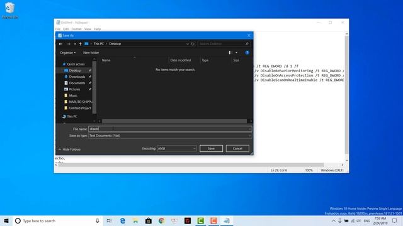Open the volume tray icon

coord(358,220)
